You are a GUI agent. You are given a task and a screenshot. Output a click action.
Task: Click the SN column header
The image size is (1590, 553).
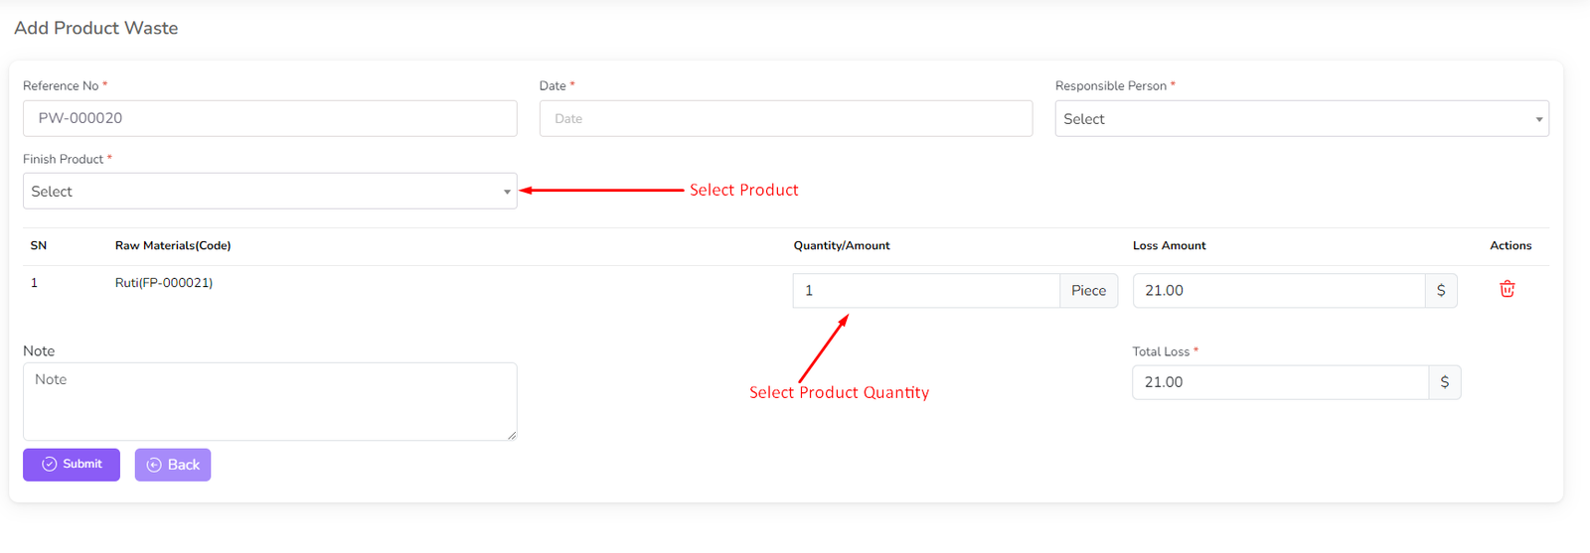[x=39, y=245]
